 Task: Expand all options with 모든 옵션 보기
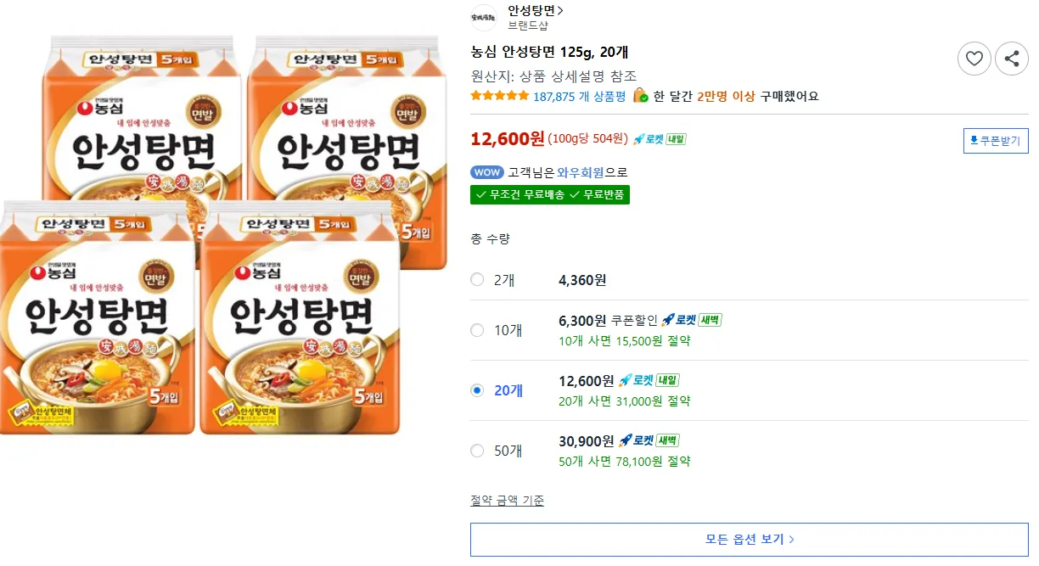click(749, 539)
